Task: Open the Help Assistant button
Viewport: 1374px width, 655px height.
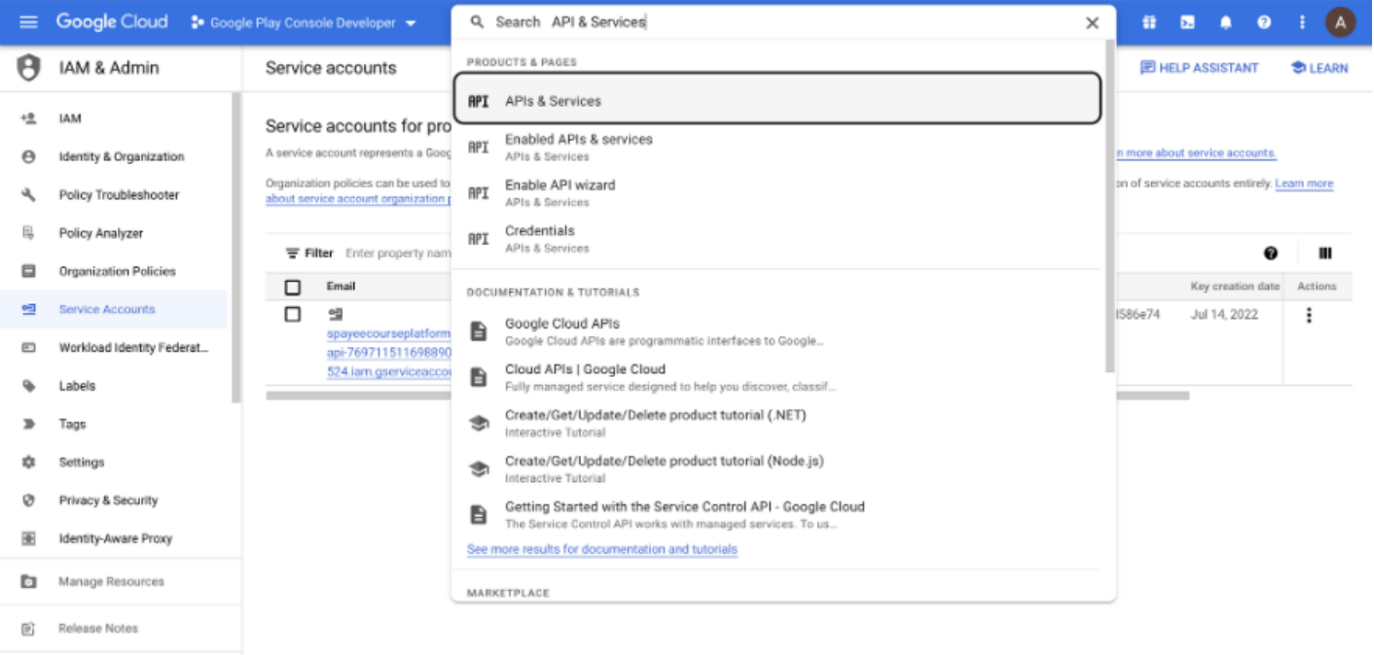Action: tap(1199, 68)
